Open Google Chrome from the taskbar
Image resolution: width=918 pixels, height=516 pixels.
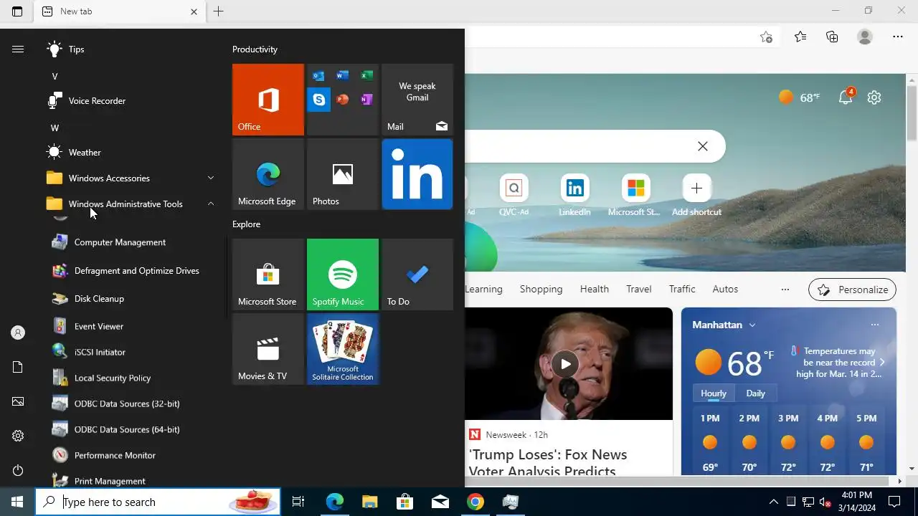tap(475, 502)
